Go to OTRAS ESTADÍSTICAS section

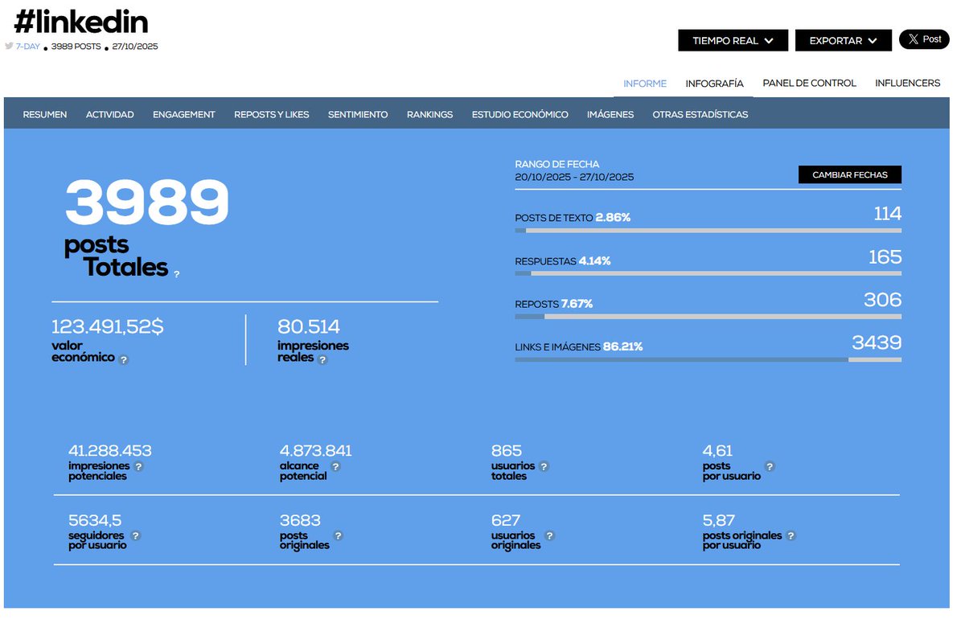pos(700,114)
